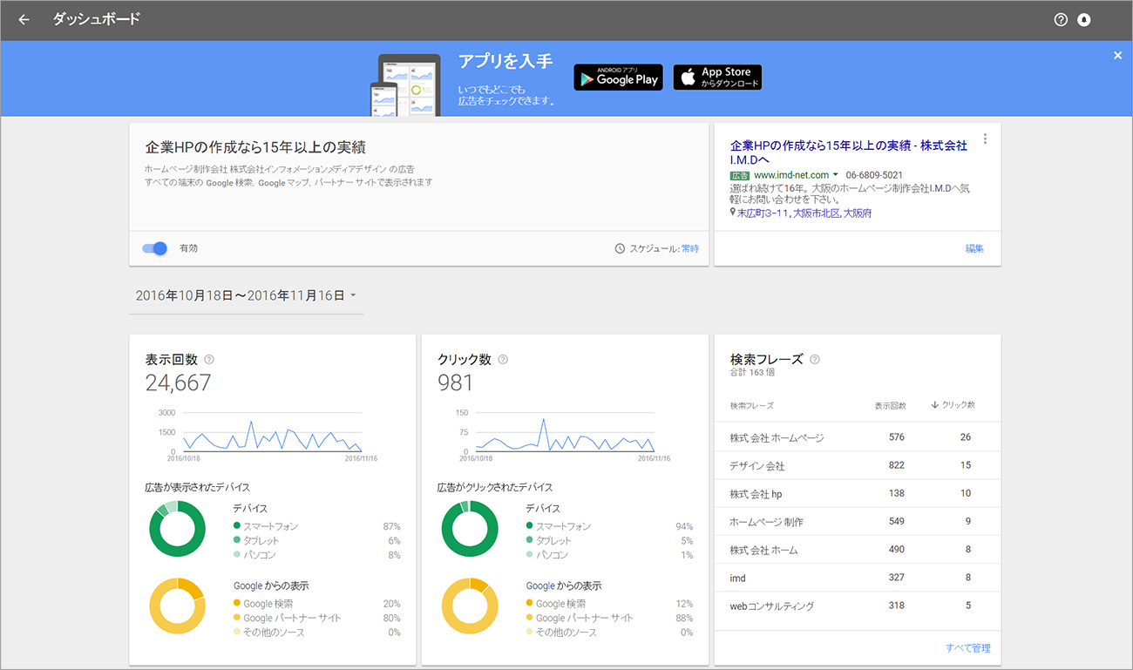Click the clicks total 981
This screenshot has width=1133, height=670.
pyautogui.click(x=456, y=382)
